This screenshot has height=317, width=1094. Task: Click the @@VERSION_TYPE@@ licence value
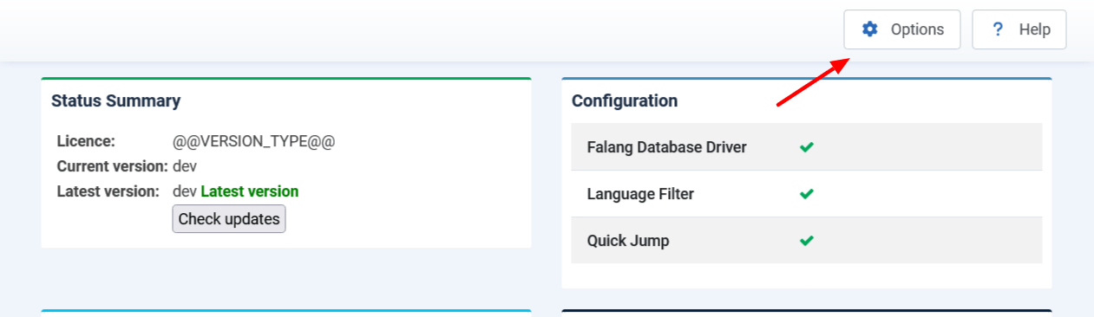254,141
